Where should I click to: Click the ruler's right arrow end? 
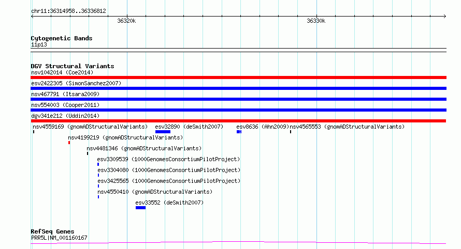click(444, 17)
